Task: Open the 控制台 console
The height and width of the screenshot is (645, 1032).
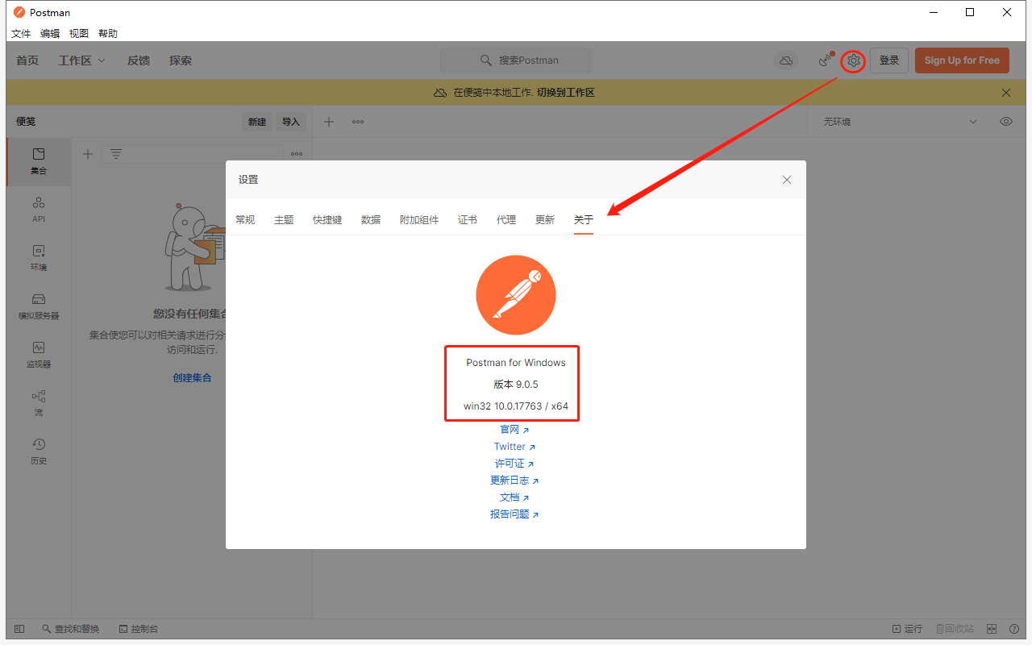Action: click(139, 629)
